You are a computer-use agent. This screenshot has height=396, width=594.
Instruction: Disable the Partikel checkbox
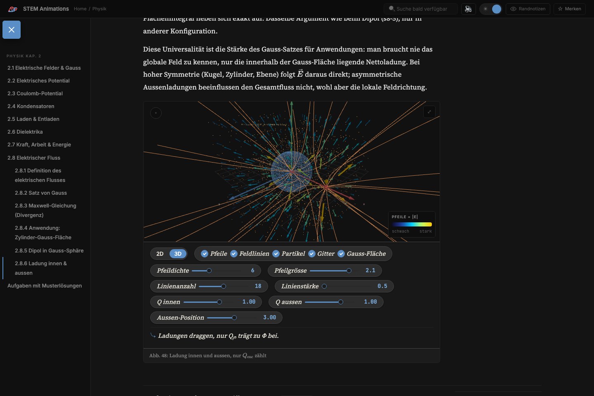[276, 254]
